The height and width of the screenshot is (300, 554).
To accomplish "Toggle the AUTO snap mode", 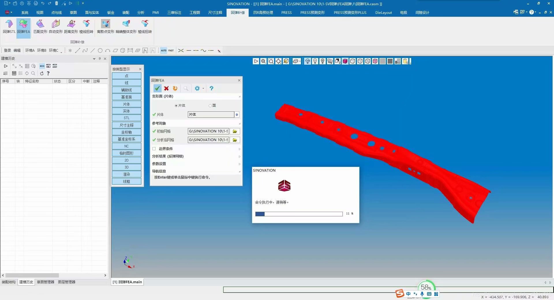I will click(164, 50).
